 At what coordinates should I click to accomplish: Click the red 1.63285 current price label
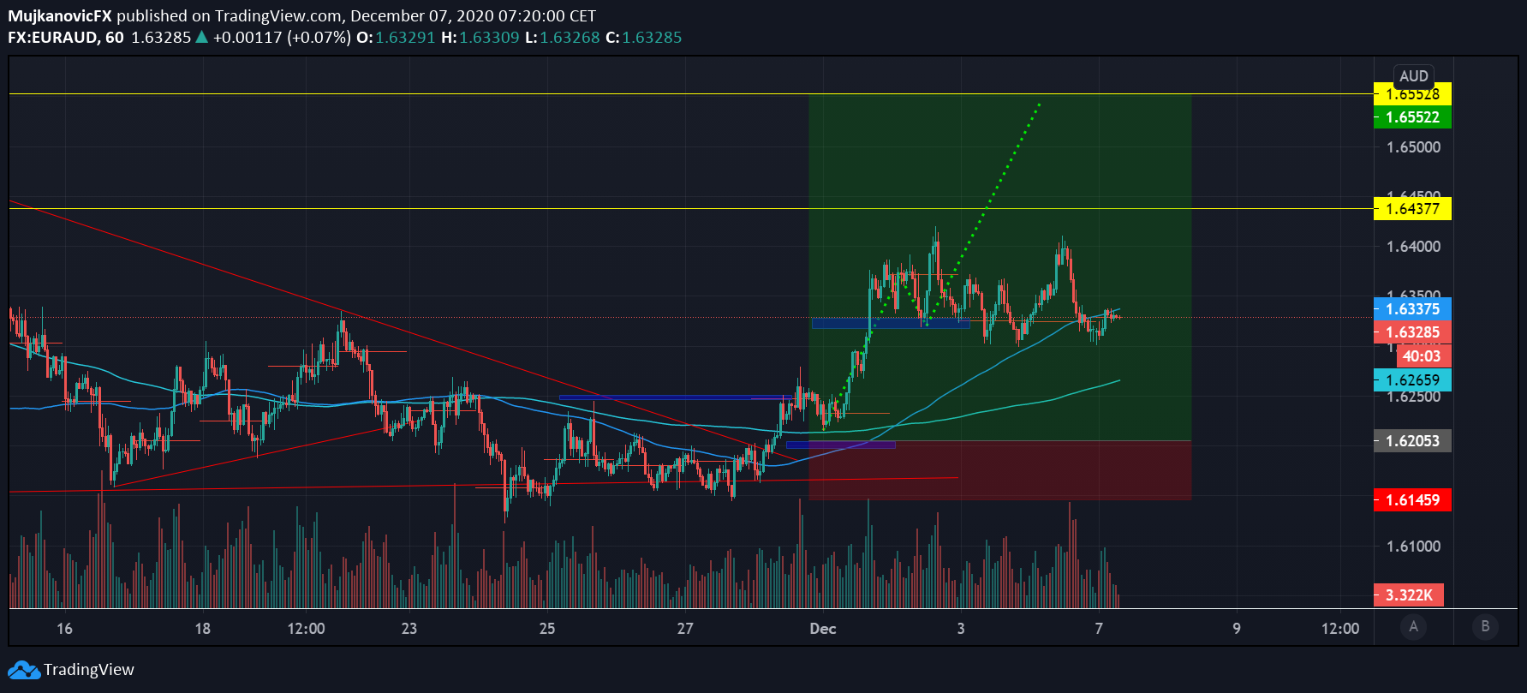point(1412,332)
